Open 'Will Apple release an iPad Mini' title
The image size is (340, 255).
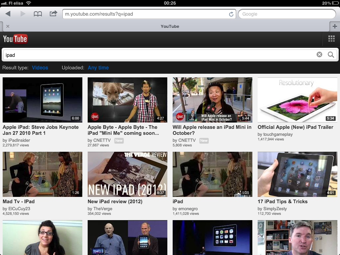[x=212, y=130]
